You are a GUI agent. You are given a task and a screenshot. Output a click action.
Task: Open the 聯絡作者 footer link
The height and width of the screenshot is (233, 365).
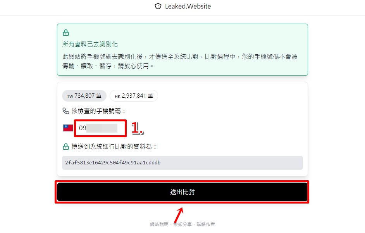tap(205, 224)
